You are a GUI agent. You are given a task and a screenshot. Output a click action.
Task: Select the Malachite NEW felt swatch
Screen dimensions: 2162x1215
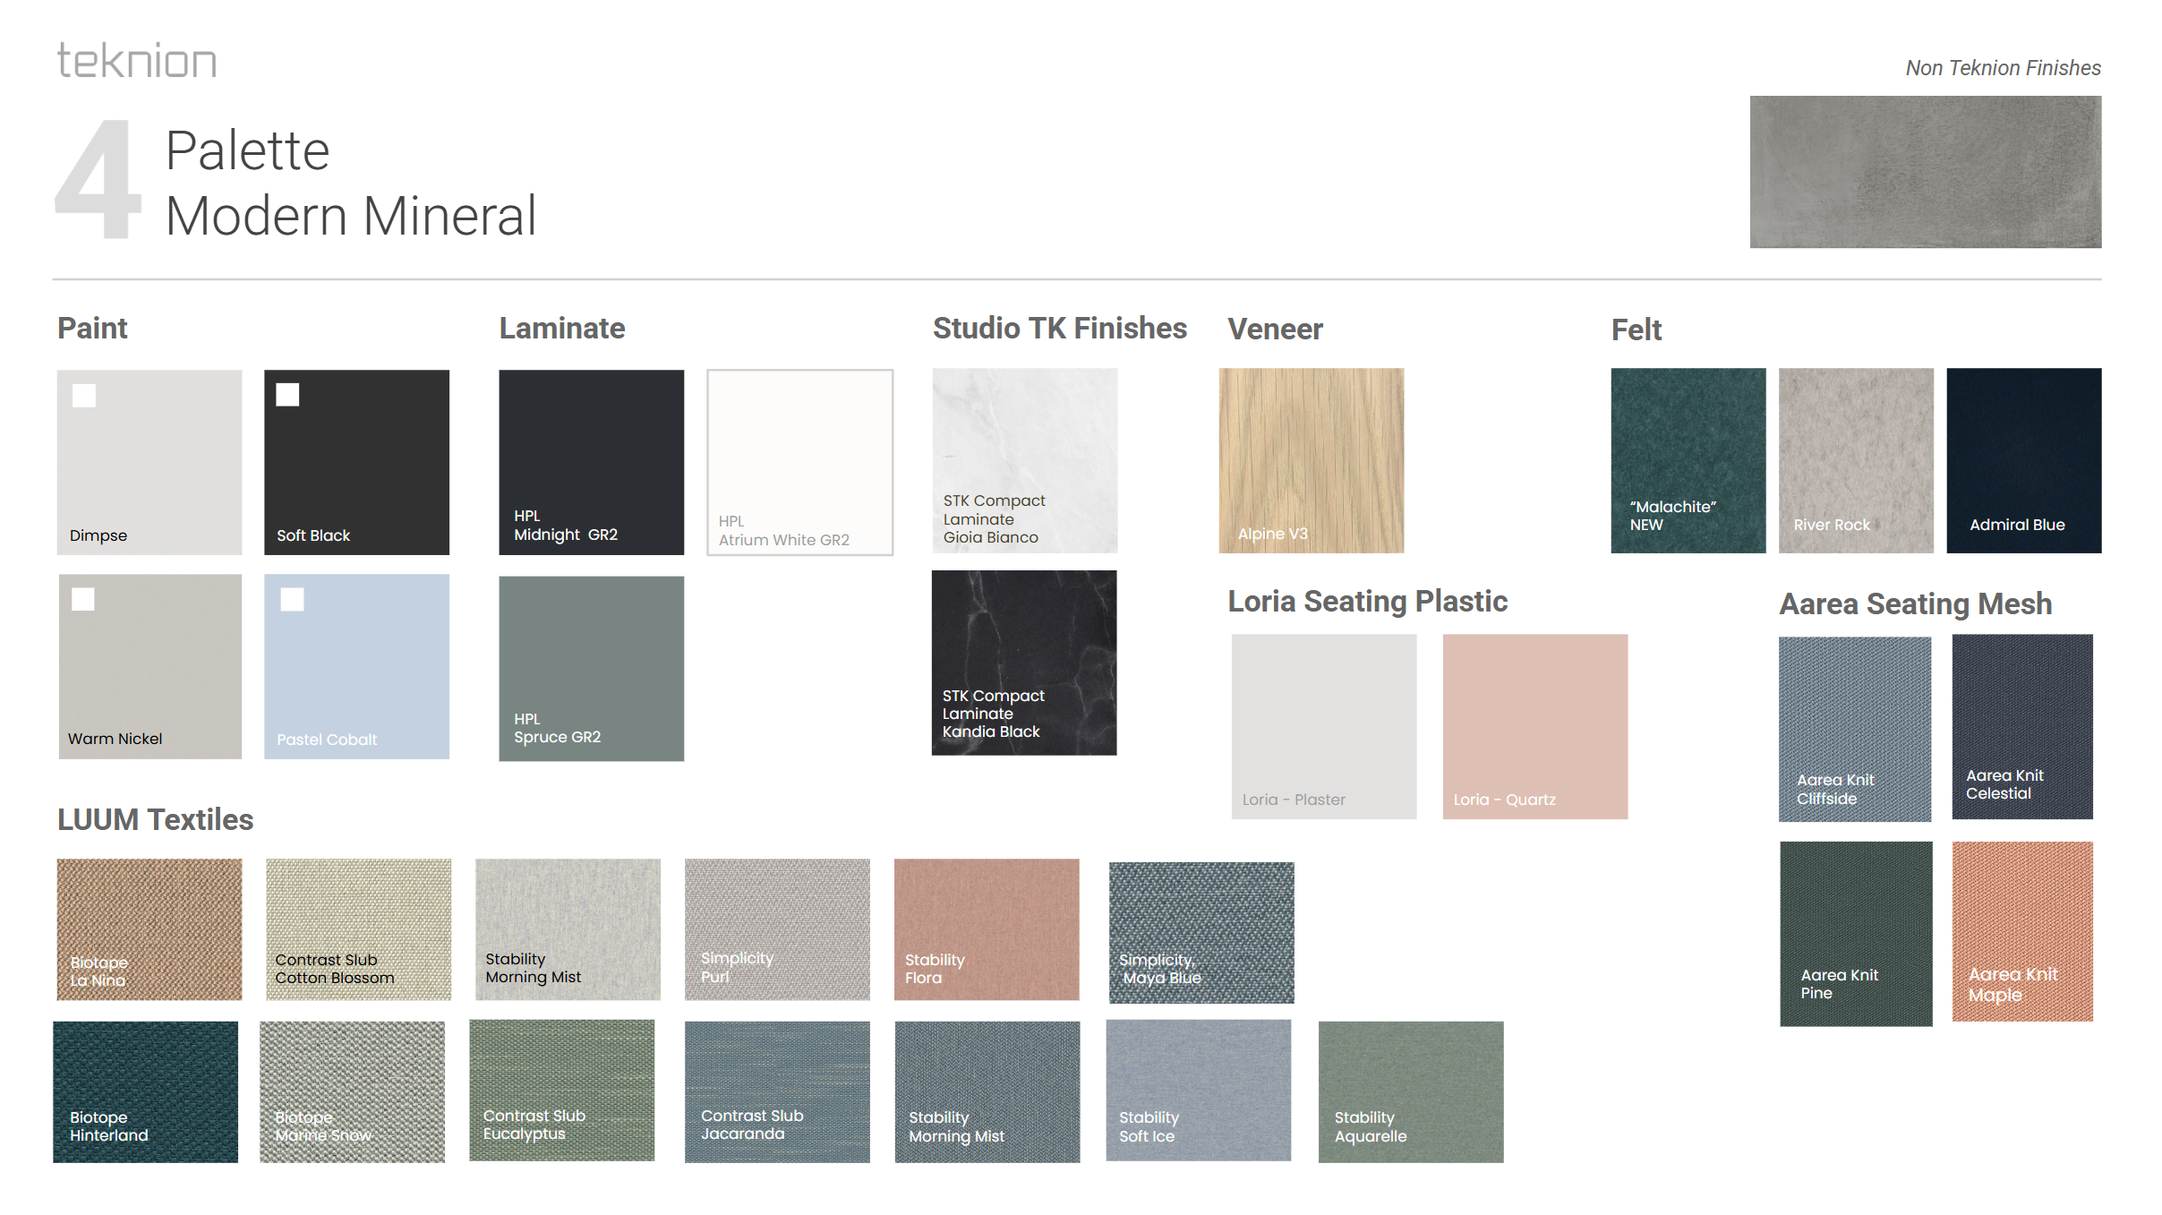pyautogui.click(x=1688, y=460)
